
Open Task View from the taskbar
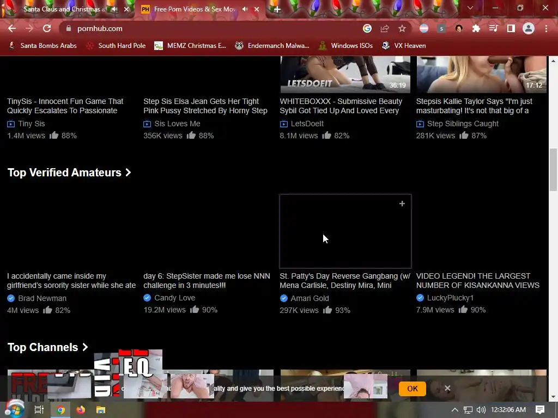coord(39,410)
